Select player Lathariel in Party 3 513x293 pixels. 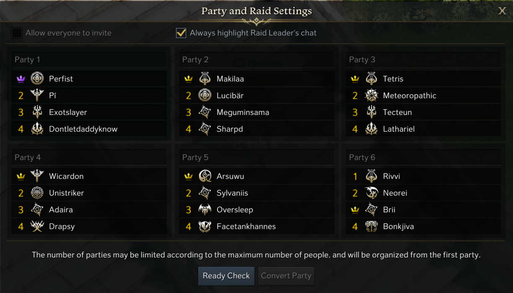(x=399, y=129)
